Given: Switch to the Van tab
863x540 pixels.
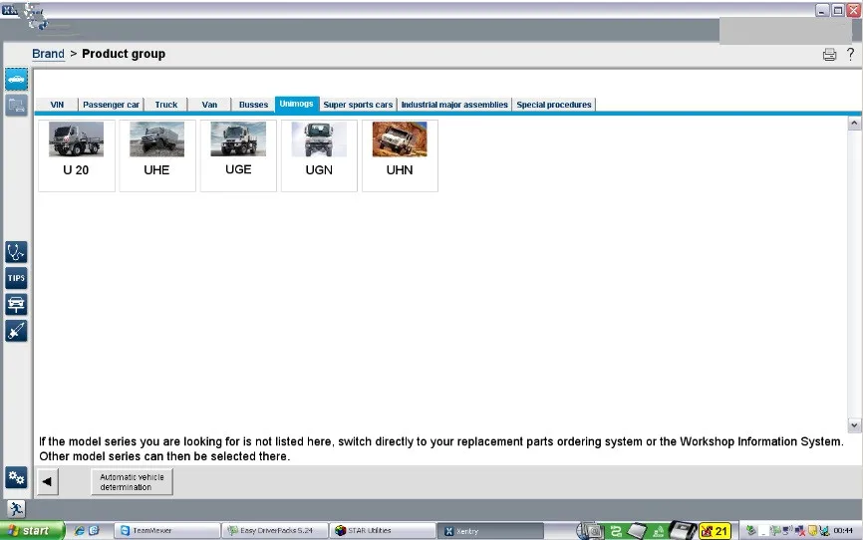Looking at the screenshot, I should (209, 105).
